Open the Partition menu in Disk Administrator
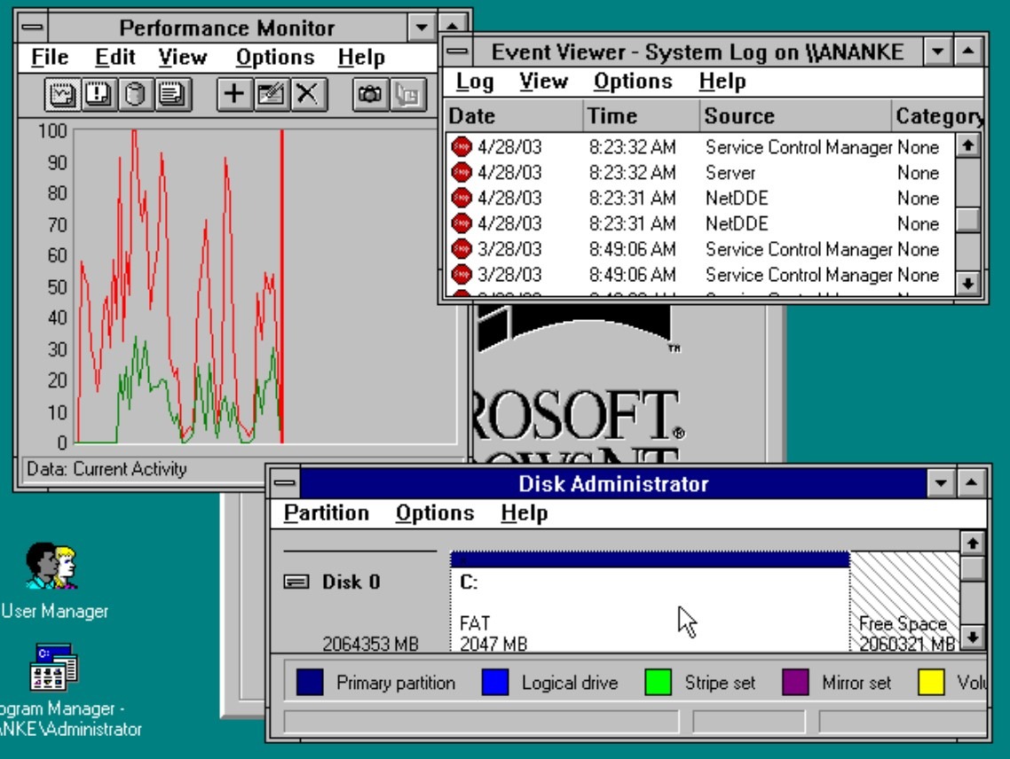This screenshot has width=1010, height=759. coord(326,513)
